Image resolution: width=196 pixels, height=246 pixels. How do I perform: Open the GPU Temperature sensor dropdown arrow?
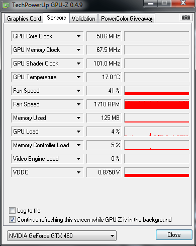click(x=78, y=77)
